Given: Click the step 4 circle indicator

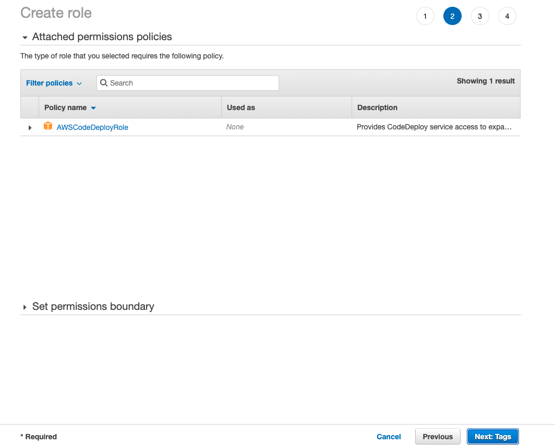Looking at the screenshot, I should pyautogui.click(x=507, y=16).
